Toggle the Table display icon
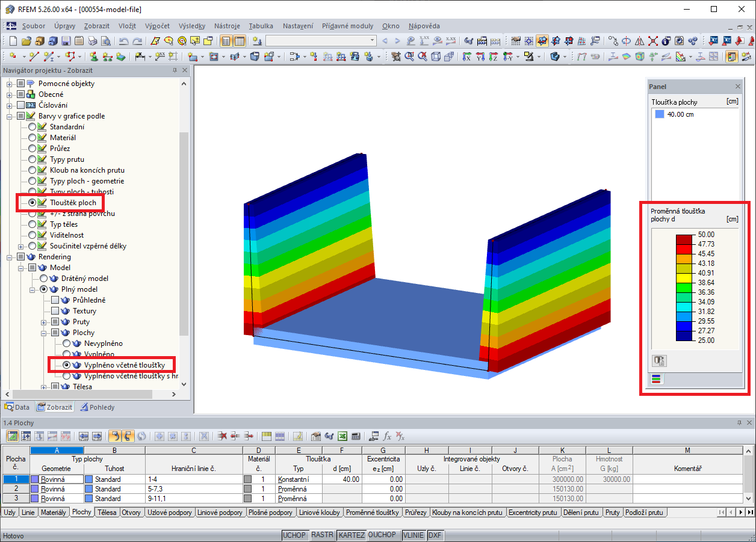This screenshot has width=756, height=542. 239,41
